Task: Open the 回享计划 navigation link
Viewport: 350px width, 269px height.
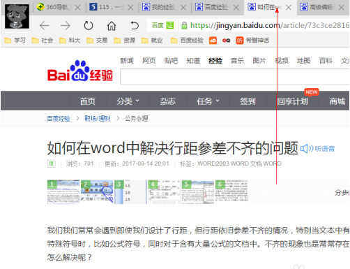Action: click(292, 101)
